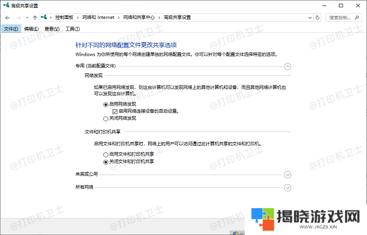This screenshot has width=367, height=235.
Task: Refresh the page with the refresh icon
Action: [x=317, y=18]
